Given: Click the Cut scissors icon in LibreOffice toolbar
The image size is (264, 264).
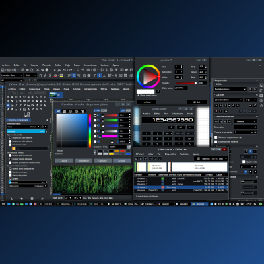Looking at the screenshot, I should point(38,70).
